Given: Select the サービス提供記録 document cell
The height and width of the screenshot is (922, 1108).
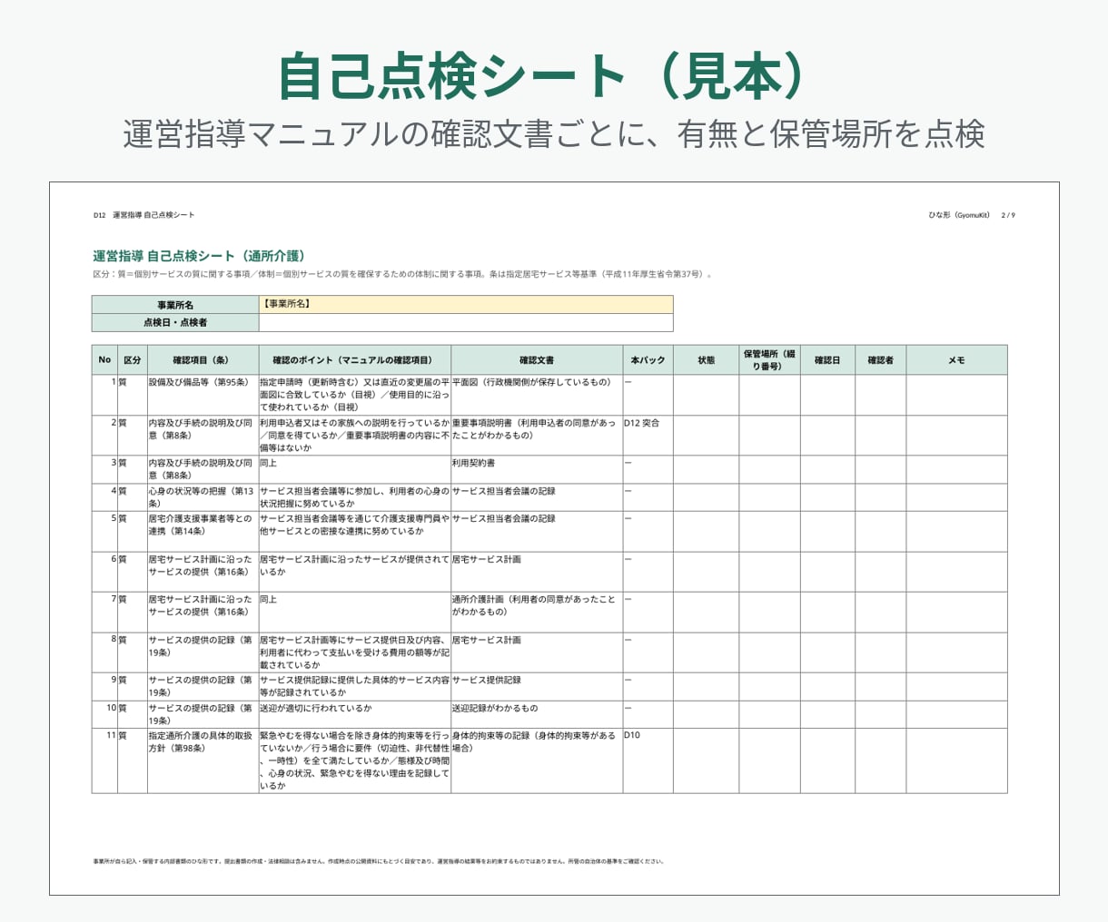Looking at the screenshot, I should [536, 686].
